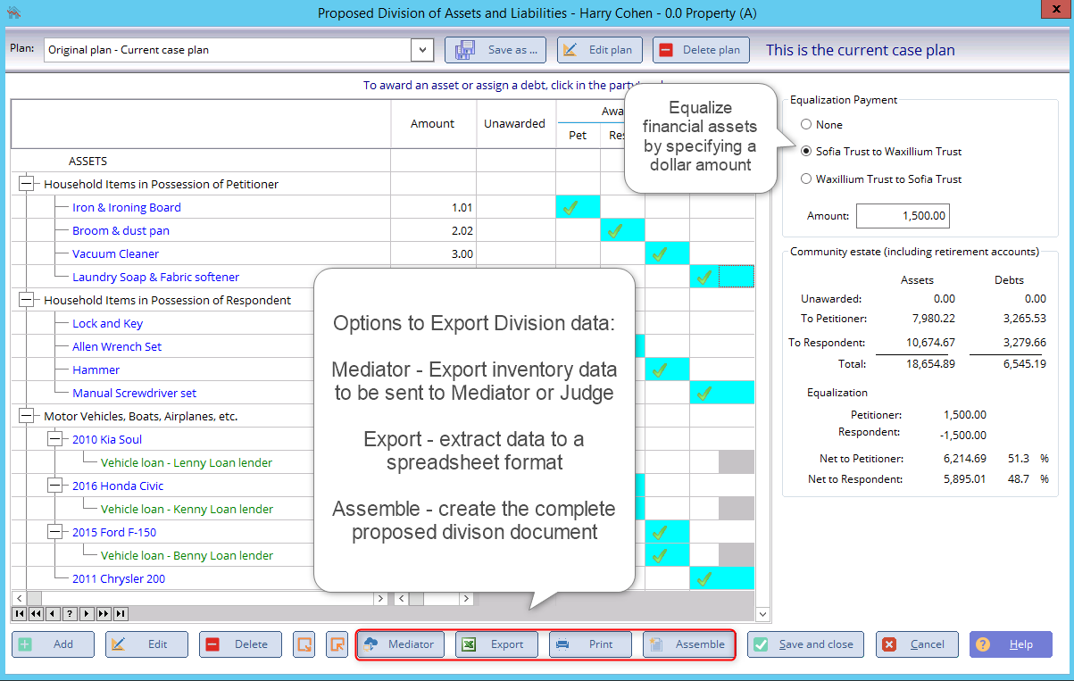
Task: Select None equalization payment option
Action: click(x=806, y=125)
